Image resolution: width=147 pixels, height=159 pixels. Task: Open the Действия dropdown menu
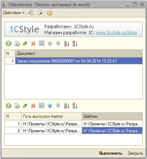coord(13,13)
